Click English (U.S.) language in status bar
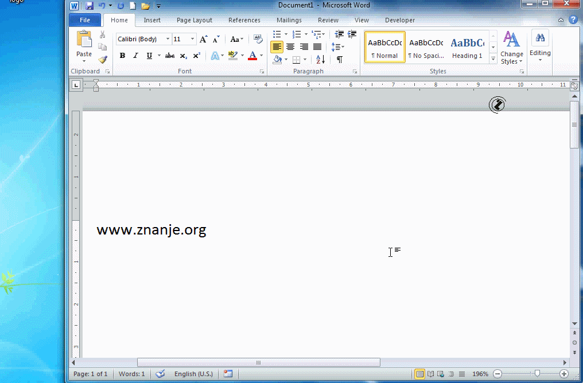 point(193,374)
